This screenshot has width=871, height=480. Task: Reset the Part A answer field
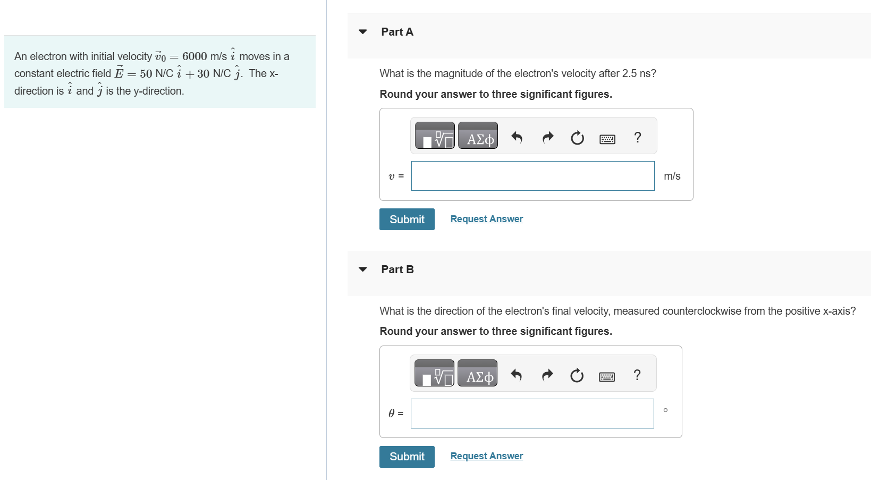click(577, 138)
